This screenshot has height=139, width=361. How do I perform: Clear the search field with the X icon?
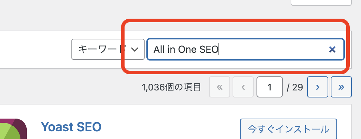pyautogui.click(x=332, y=50)
